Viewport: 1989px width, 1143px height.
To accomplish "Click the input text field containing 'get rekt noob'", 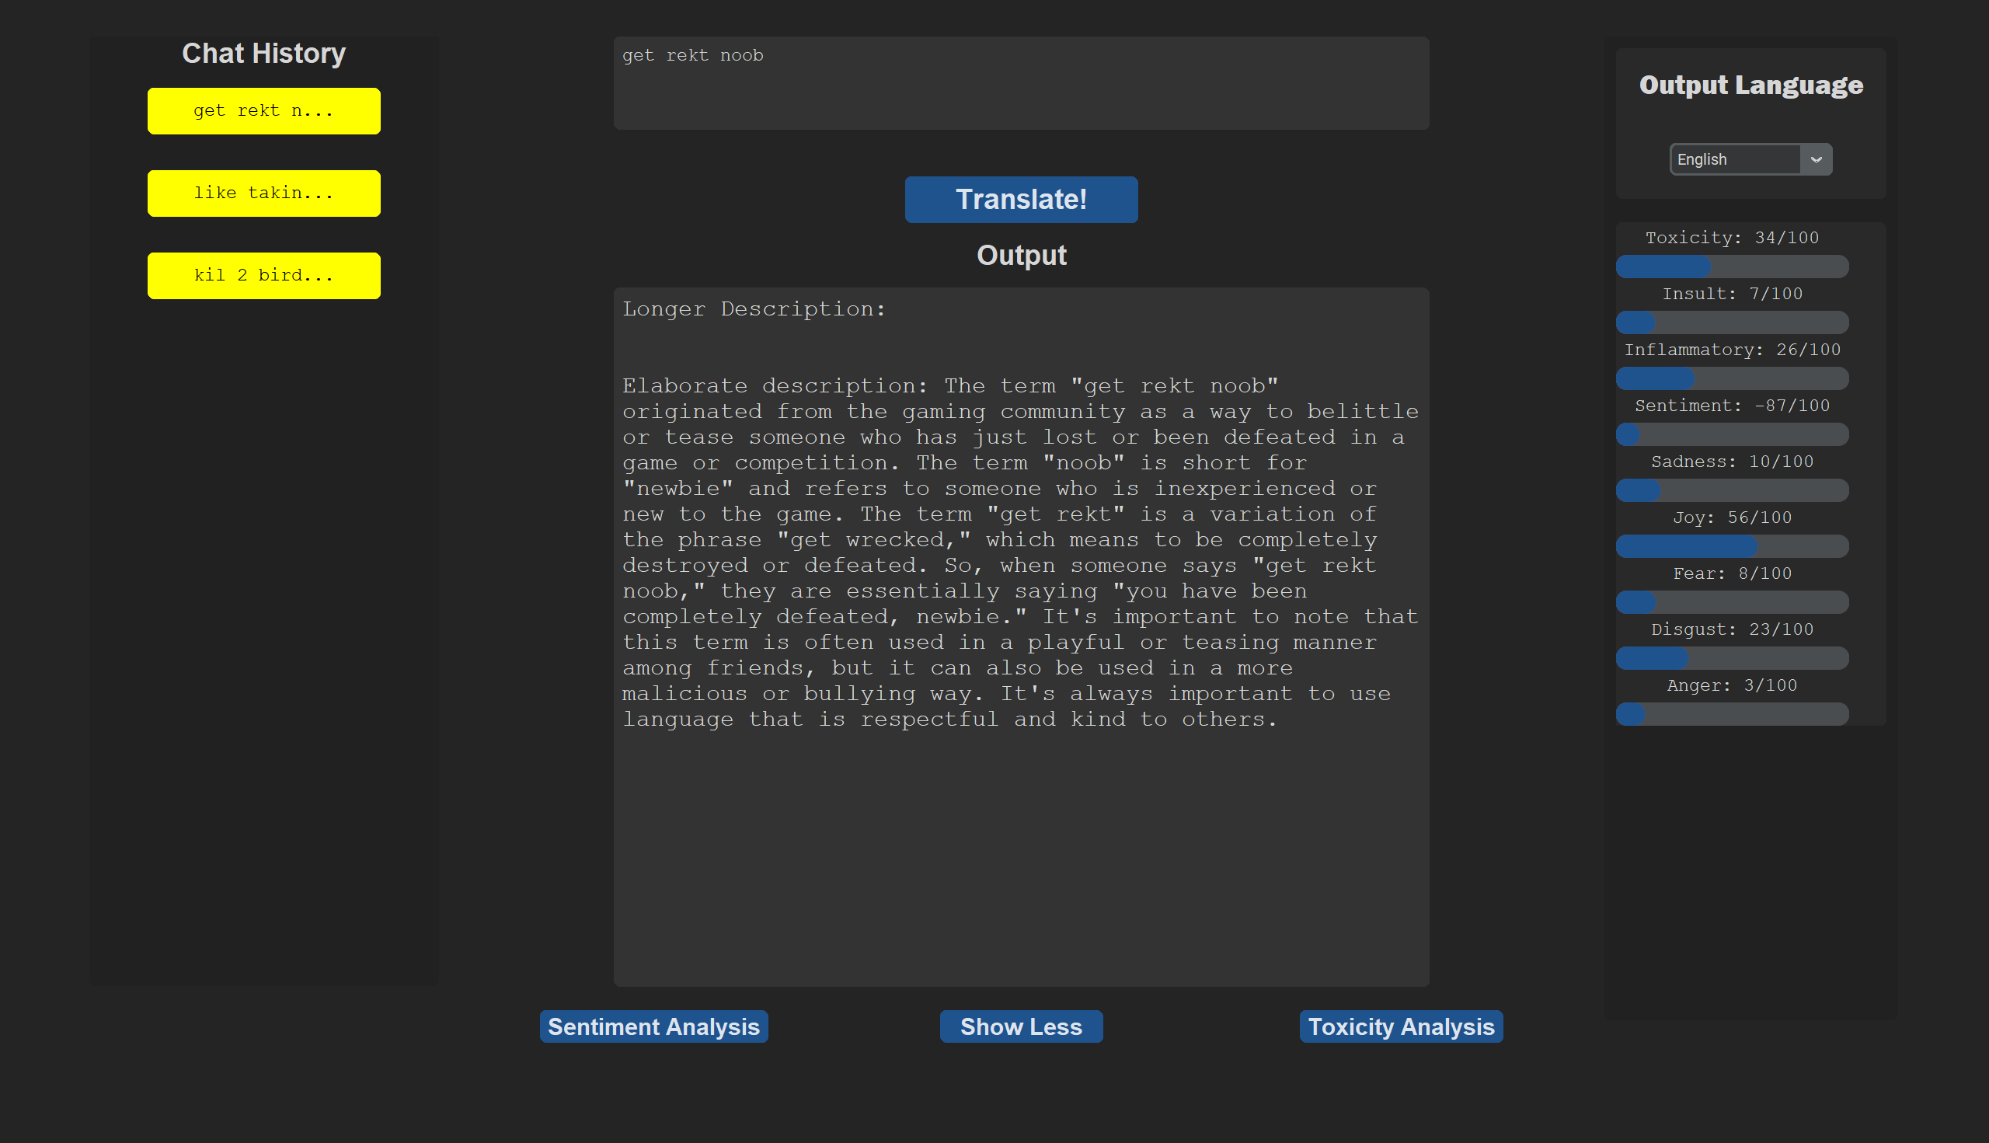I will (x=1020, y=83).
